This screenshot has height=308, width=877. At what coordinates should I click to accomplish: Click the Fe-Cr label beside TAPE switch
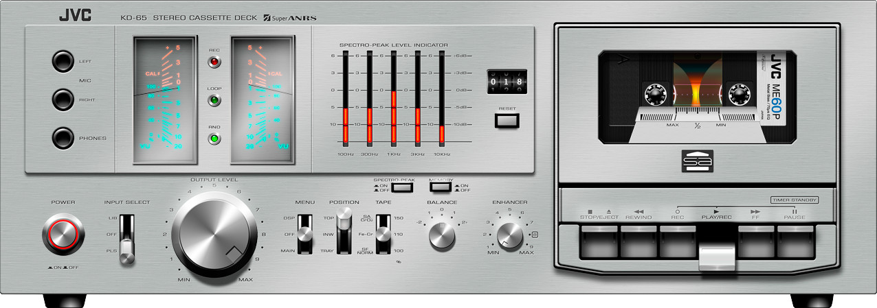[366, 235]
